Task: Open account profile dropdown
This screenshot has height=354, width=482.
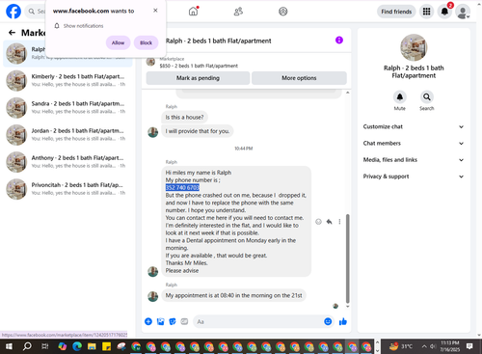Action: (463, 12)
